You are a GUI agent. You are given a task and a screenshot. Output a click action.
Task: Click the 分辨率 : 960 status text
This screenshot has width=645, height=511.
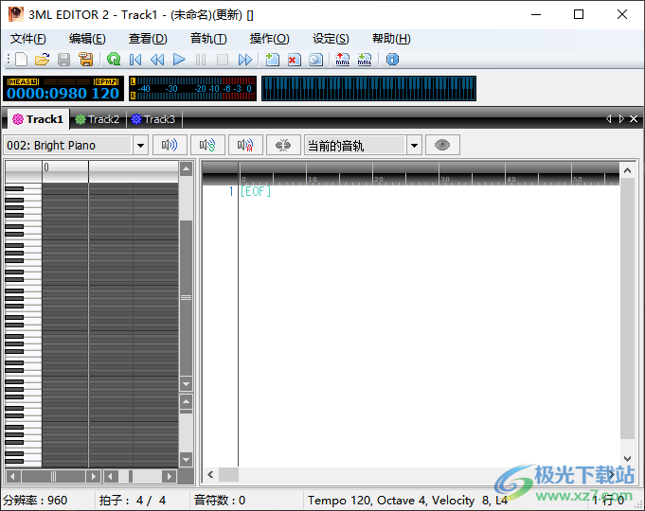(35, 501)
